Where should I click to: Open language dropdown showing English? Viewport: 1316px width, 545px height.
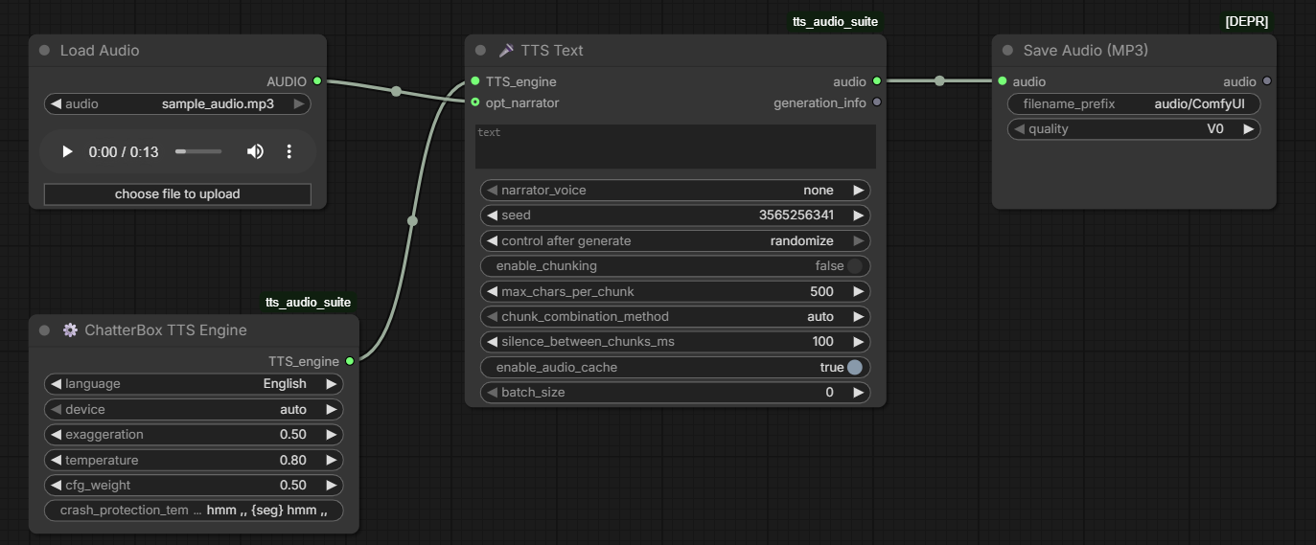click(x=194, y=384)
